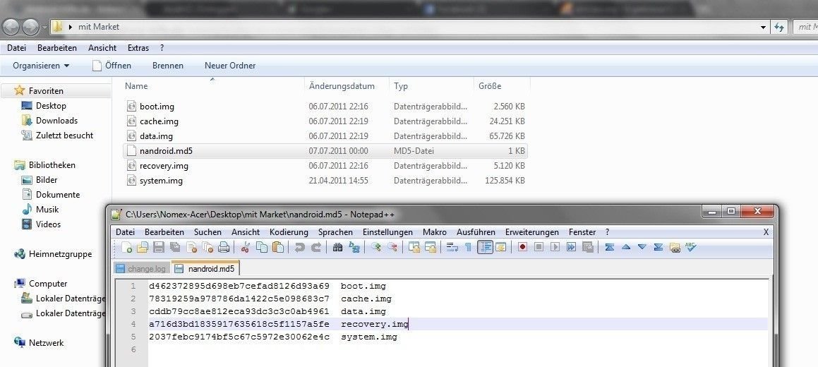
Task: Cut selection with the scissors icon
Action: pyautogui.click(x=245, y=247)
